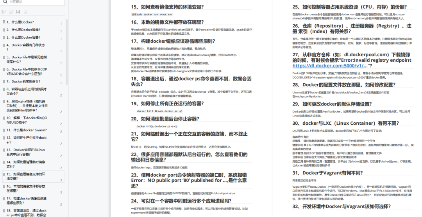Screen dimensions: 422x217
Task: Click heading 21、如何临时退出一个正在交互的容器的终端
Action: click(x=189, y=136)
